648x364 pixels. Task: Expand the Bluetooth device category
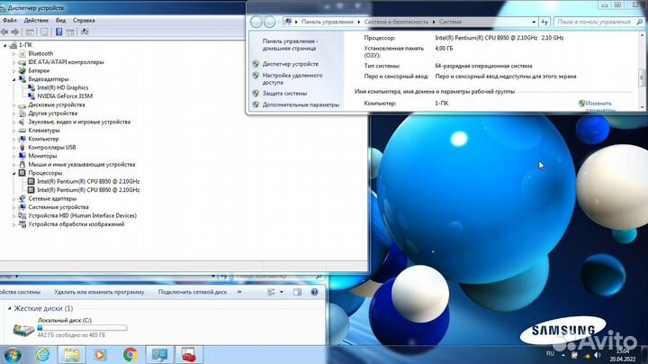[x=14, y=53]
